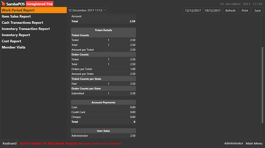Open the Inventory Report
Screen dimensions: 265x148
[x=16, y=35]
